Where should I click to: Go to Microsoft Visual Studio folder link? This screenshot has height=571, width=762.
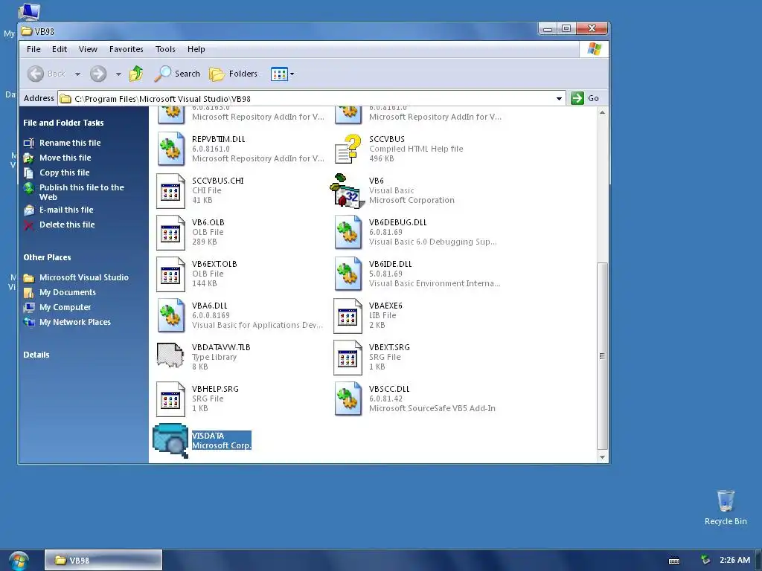(83, 278)
